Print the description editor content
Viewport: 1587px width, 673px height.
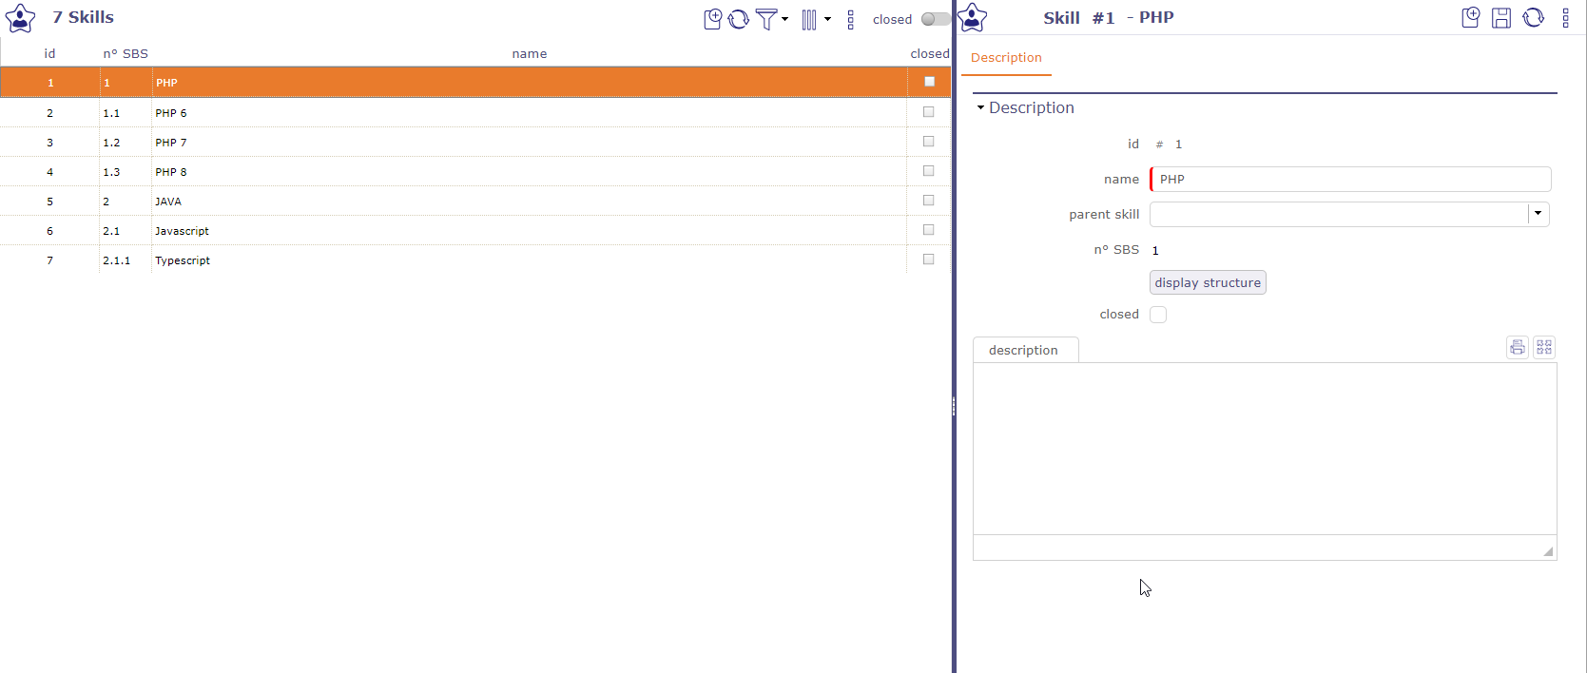tap(1518, 347)
